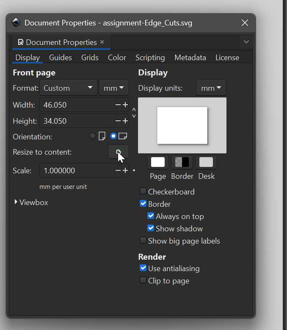Decrease Scale with the minus button
The width and height of the screenshot is (287, 330).
tap(118, 170)
